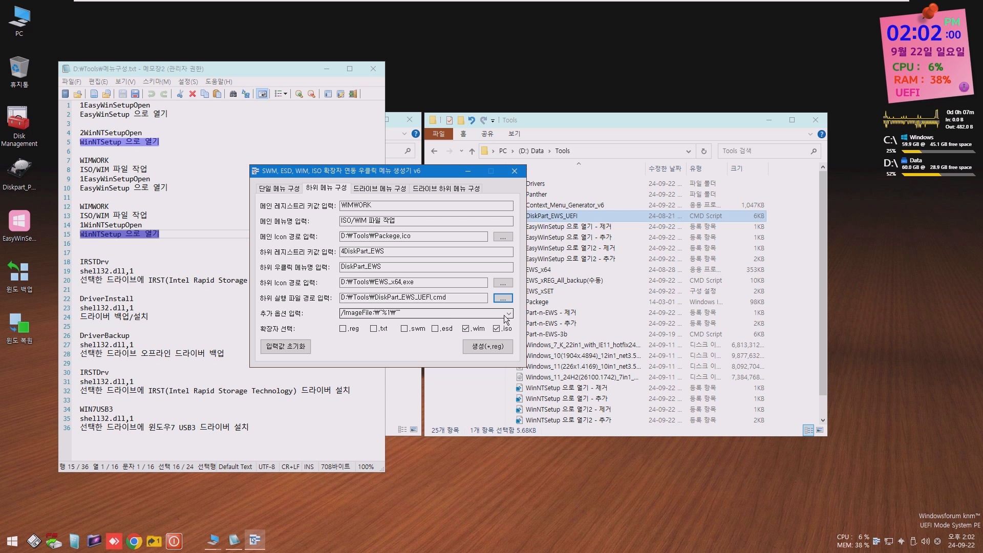Click the zoom in magnifier icon in the Notepad2 toolbar
This screenshot has width=983, height=553.
tap(299, 94)
